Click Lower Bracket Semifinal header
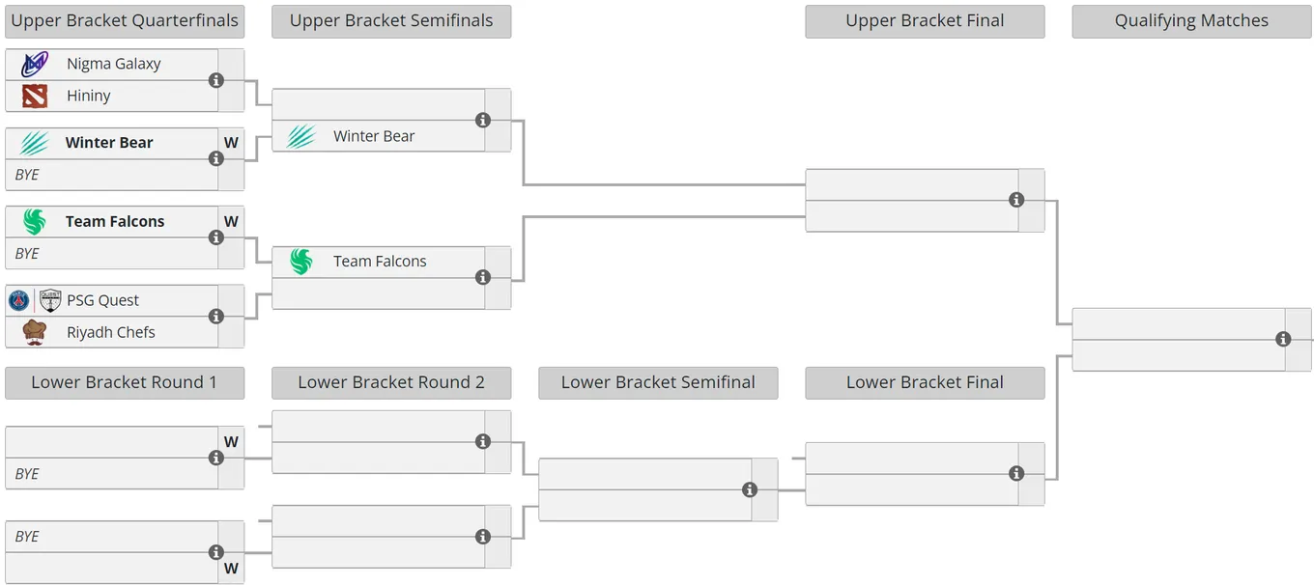The height and width of the screenshot is (585, 1314). tap(658, 382)
